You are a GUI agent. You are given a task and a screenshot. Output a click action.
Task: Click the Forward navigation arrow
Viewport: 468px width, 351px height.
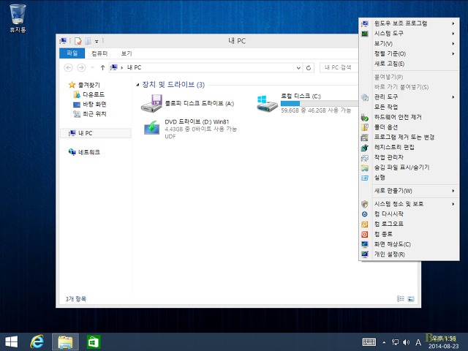pyautogui.click(x=81, y=68)
